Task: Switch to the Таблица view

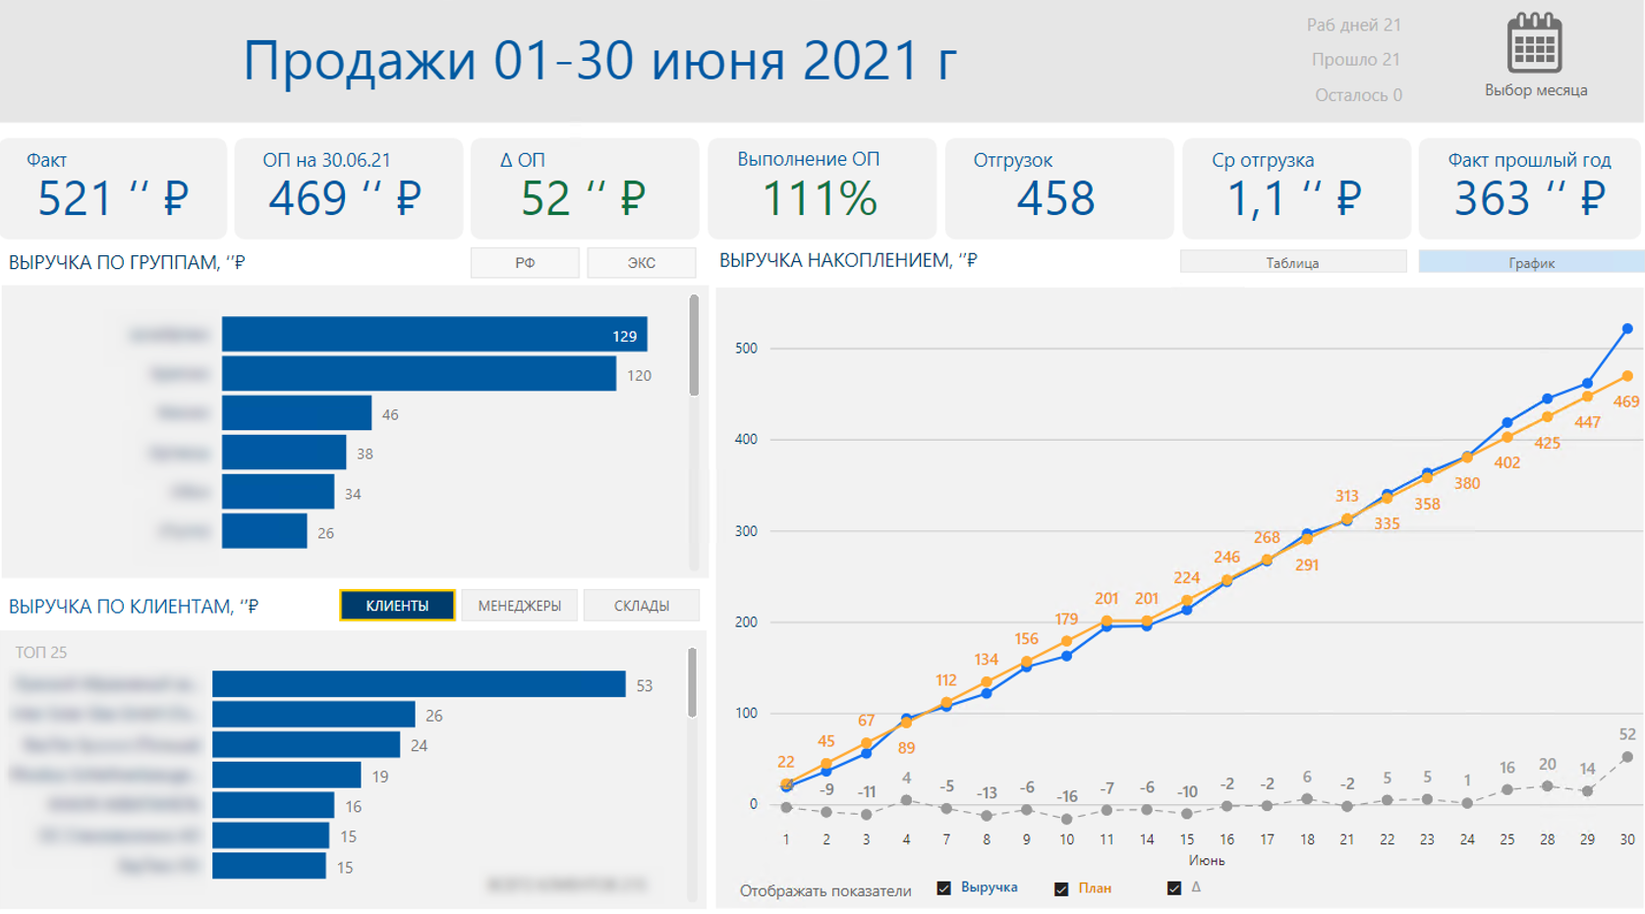Action: (1292, 262)
